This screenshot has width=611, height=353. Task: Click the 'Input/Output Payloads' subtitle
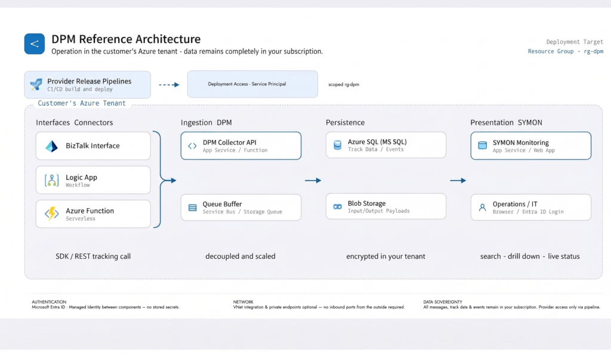pyautogui.click(x=378, y=211)
